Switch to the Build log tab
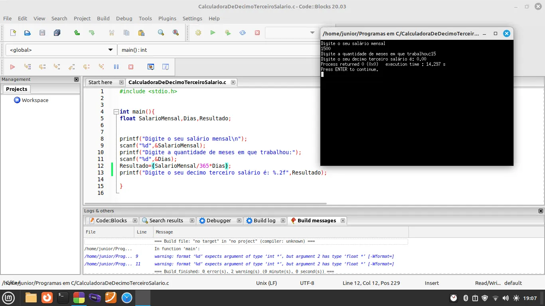Viewport: 545px width, 306px height. pyautogui.click(x=264, y=220)
